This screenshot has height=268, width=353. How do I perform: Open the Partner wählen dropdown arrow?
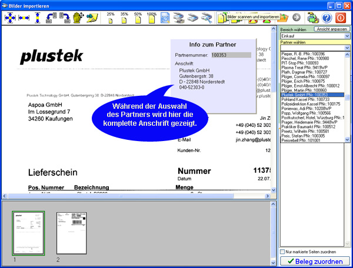point(347,48)
